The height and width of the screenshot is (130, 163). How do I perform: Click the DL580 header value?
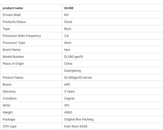coord(69,8)
